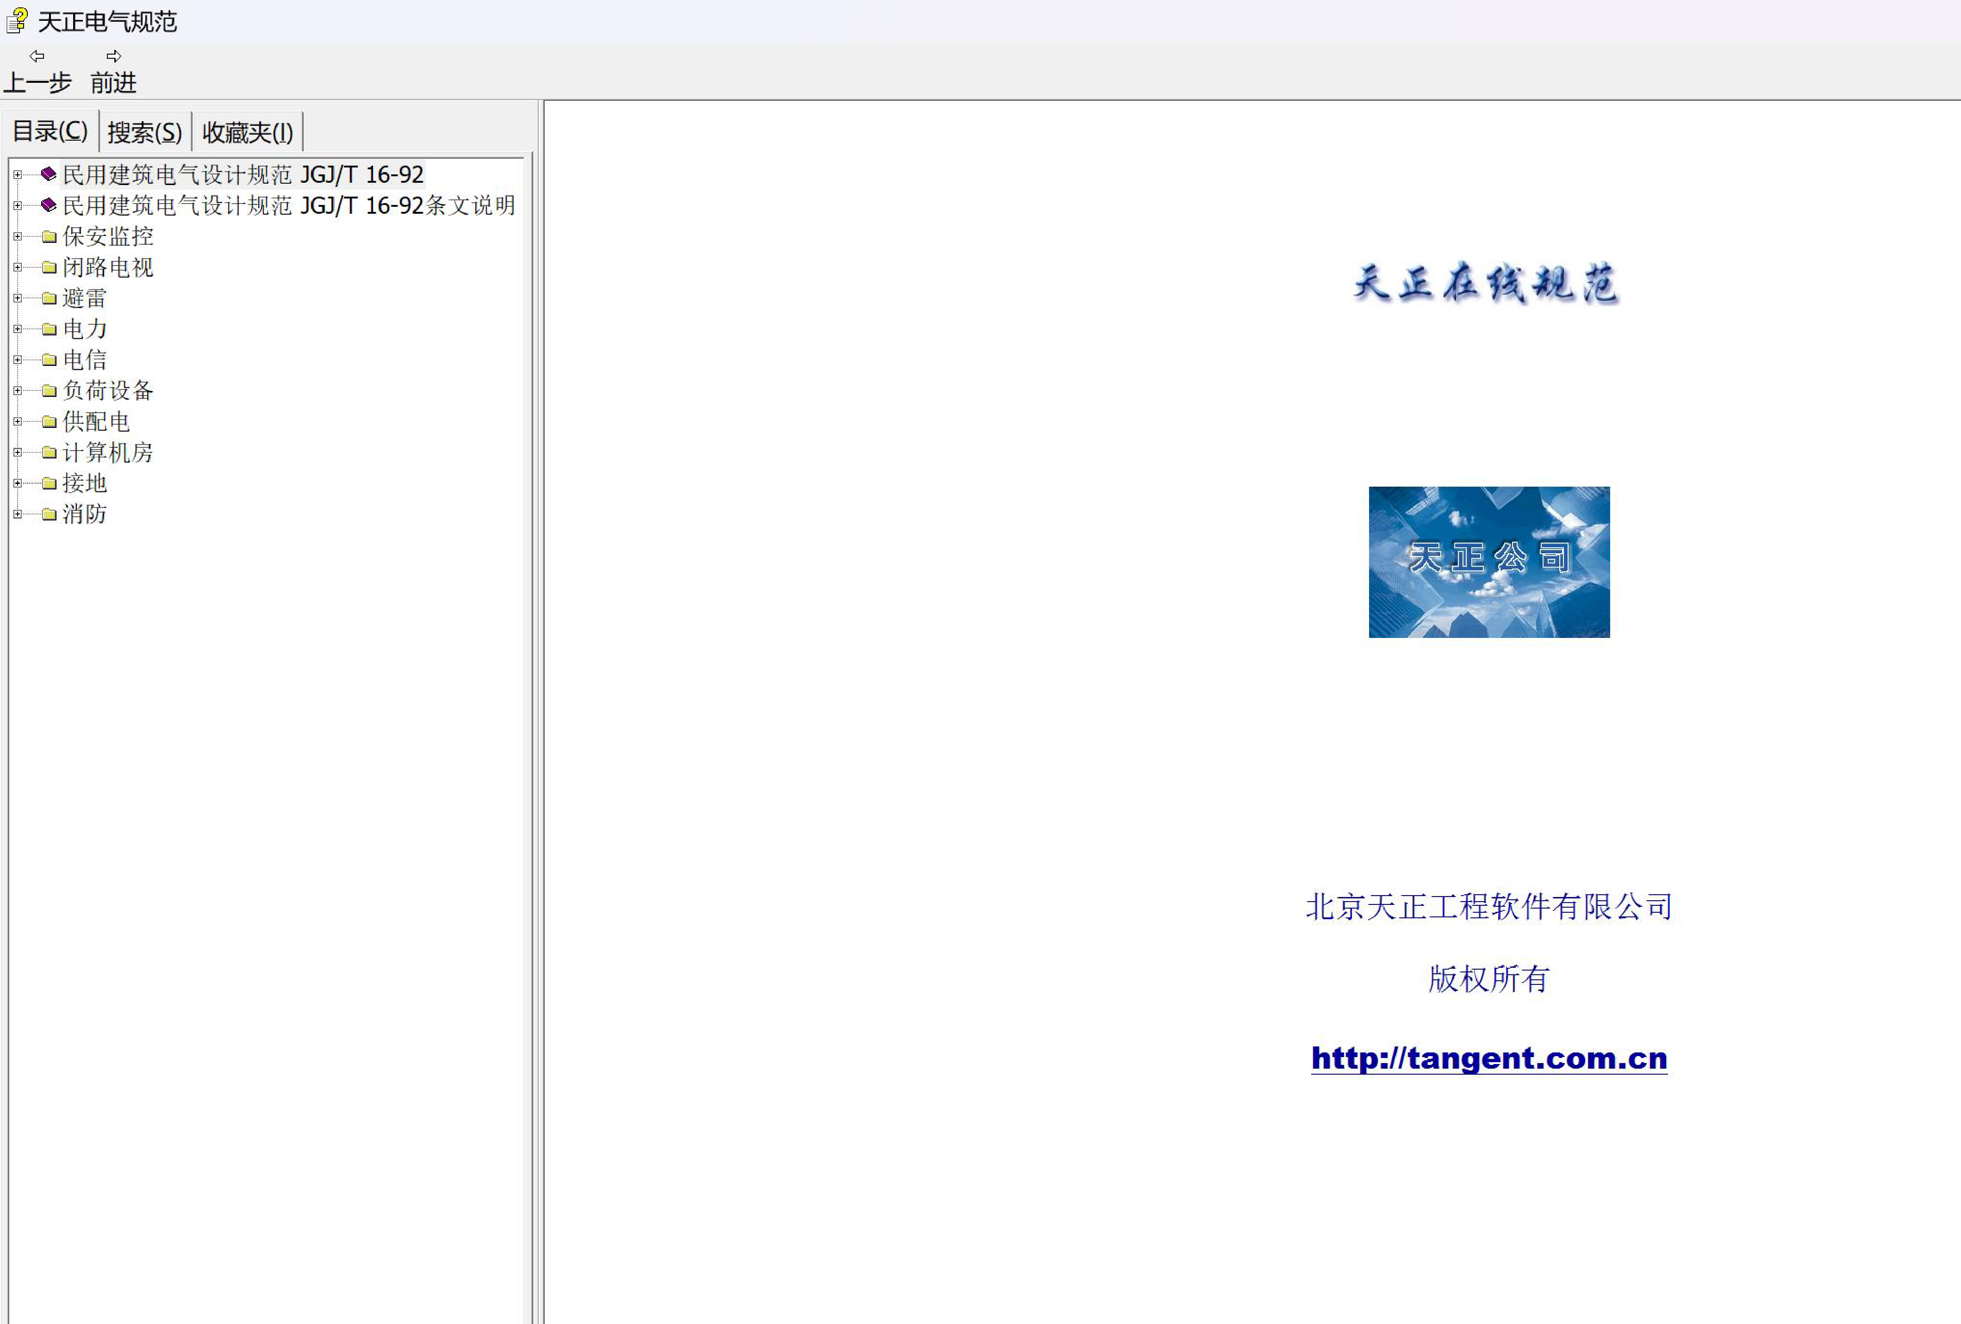Image resolution: width=1961 pixels, height=1324 pixels.
Task: Expand the 电力 folder
Action: [x=17, y=329]
